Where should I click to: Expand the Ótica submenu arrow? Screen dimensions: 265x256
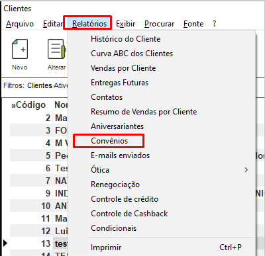(x=246, y=170)
